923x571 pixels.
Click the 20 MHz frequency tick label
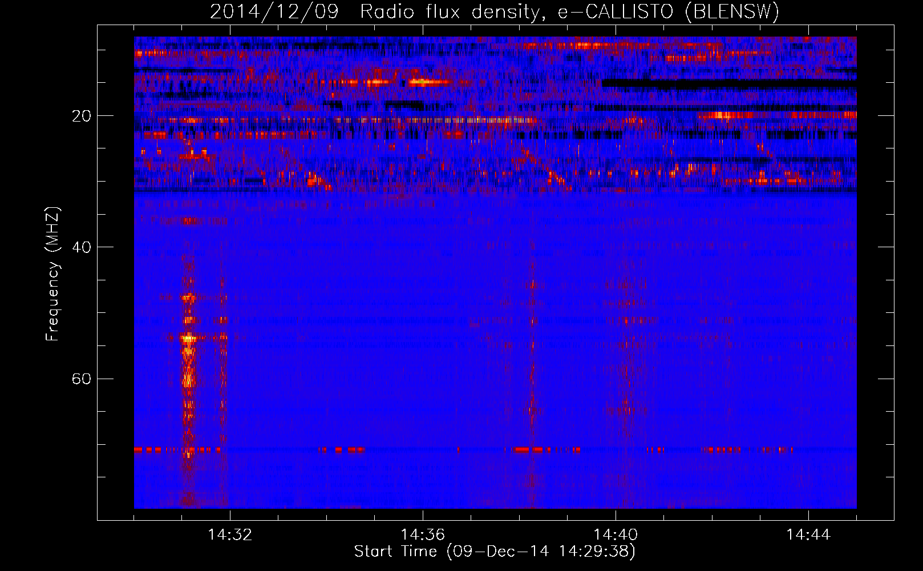coord(82,116)
